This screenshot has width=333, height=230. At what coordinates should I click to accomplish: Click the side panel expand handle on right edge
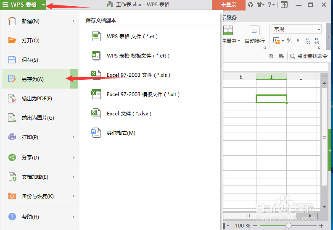pyautogui.click(x=330, y=150)
